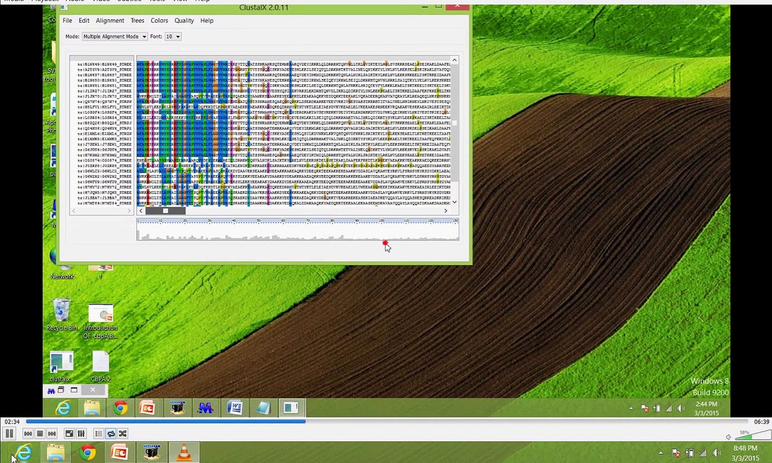Click the total duration 06:39 label
772x463 pixels.
tap(761, 422)
